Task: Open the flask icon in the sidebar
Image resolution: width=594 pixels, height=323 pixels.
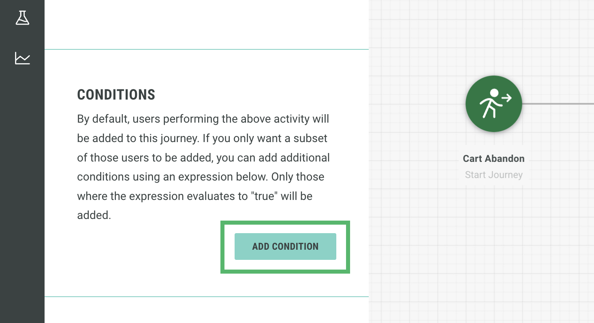Action: [22, 17]
